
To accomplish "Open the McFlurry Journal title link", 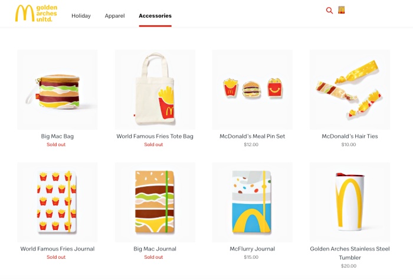I will pos(253,249).
